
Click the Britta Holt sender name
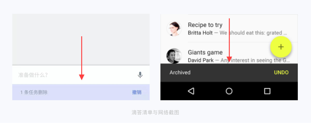tap(200, 33)
